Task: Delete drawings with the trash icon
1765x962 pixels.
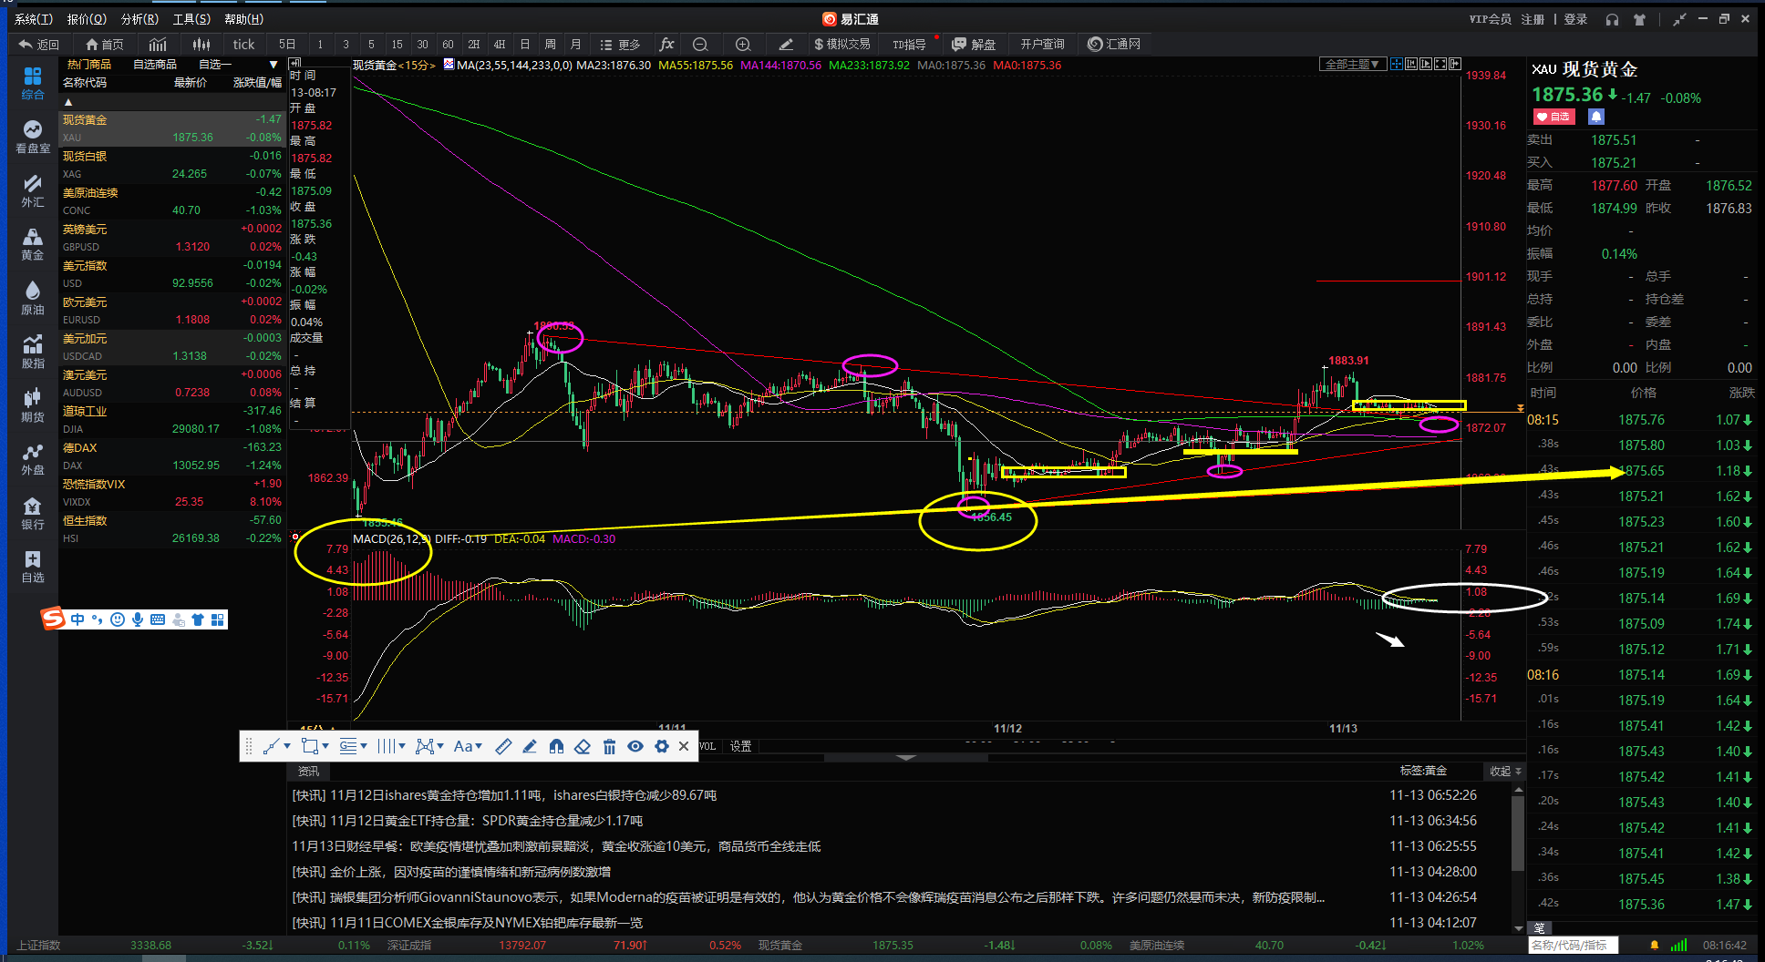Action: [x=609, y=746]
